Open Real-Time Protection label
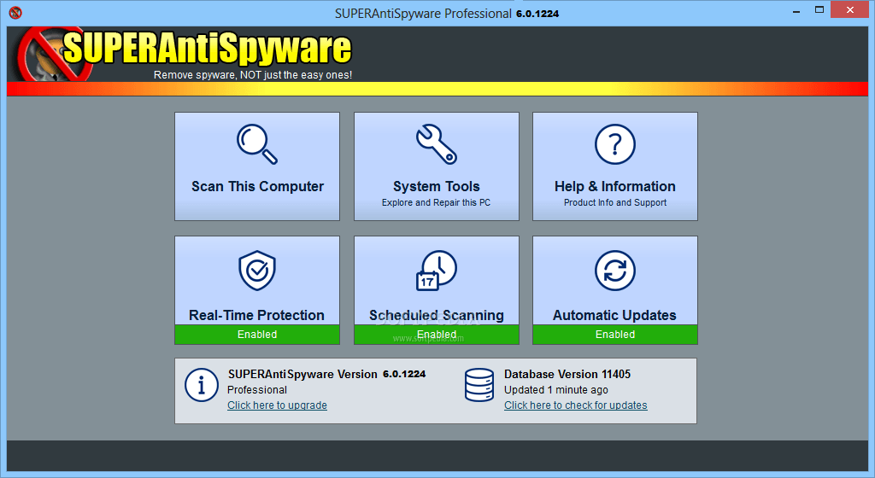Image resolution: width=875 pixels, height=478 pixels. pos(256,315)
